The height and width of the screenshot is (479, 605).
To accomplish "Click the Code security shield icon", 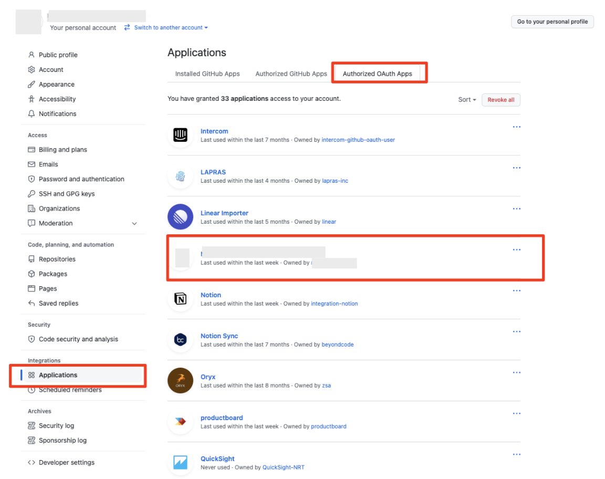I will pos(32,339).
